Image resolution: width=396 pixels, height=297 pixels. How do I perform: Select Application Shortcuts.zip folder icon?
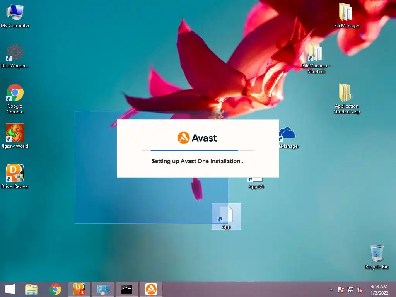coord(346,99)
